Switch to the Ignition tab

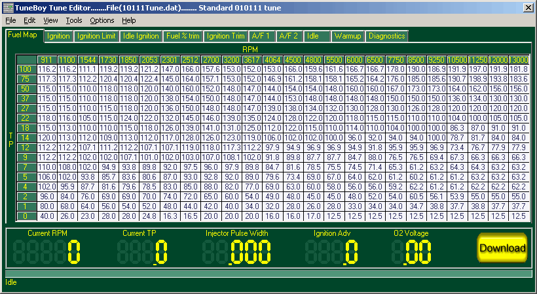click(58, 36)
